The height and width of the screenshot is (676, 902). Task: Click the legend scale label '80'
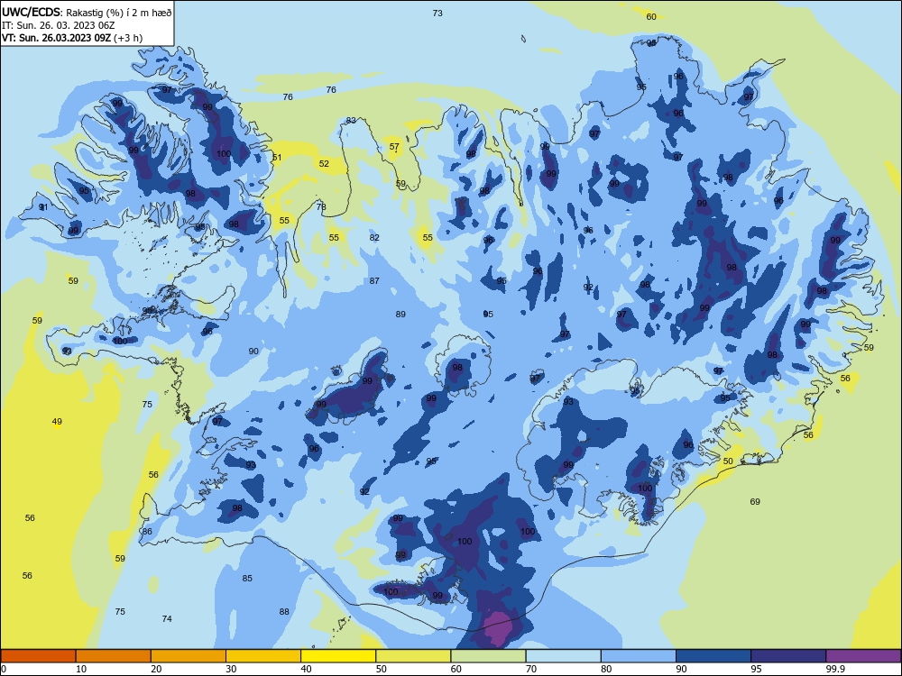point(606,669)
